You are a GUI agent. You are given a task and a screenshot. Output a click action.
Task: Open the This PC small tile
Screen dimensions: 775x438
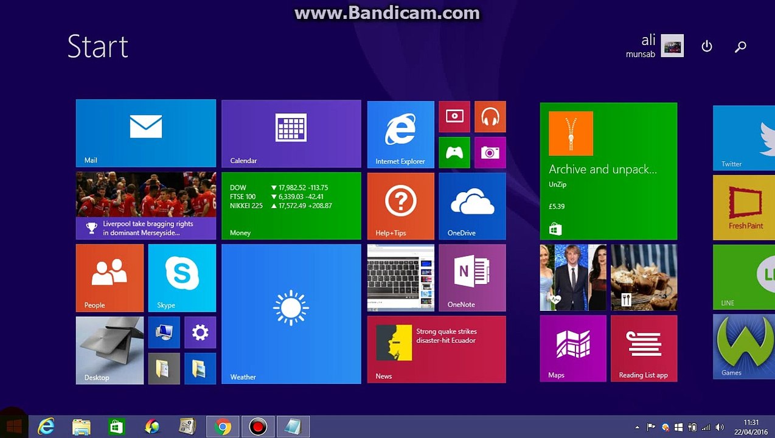[x=164, y=332]
